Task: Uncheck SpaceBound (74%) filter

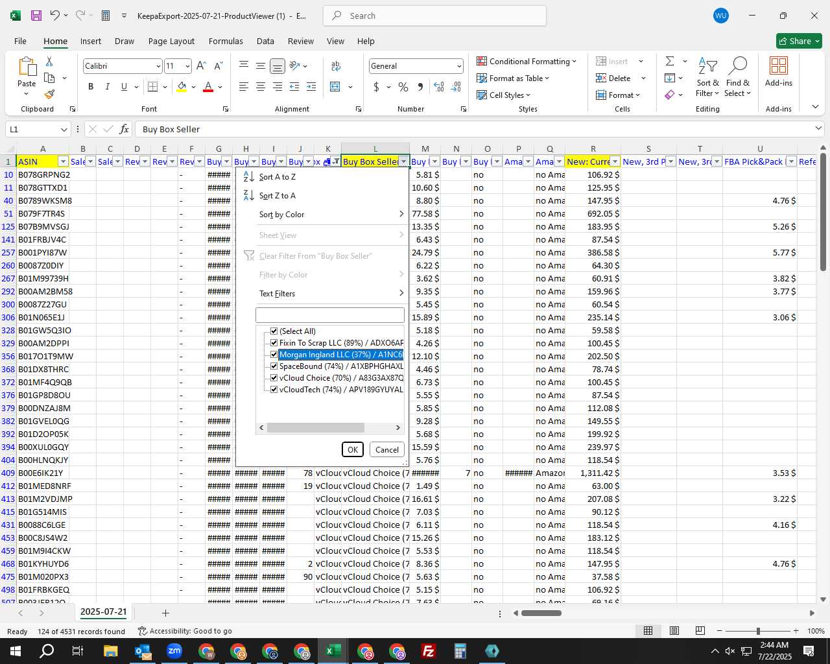Action: coord(274,366)
